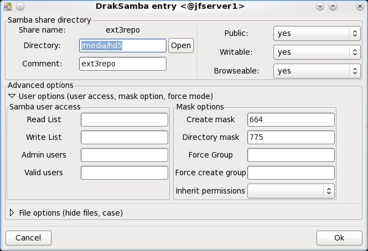The height and width of the screenshot is (251, 368).
Task: Click the round sticky button in title bar
Action: click(20, 6)
